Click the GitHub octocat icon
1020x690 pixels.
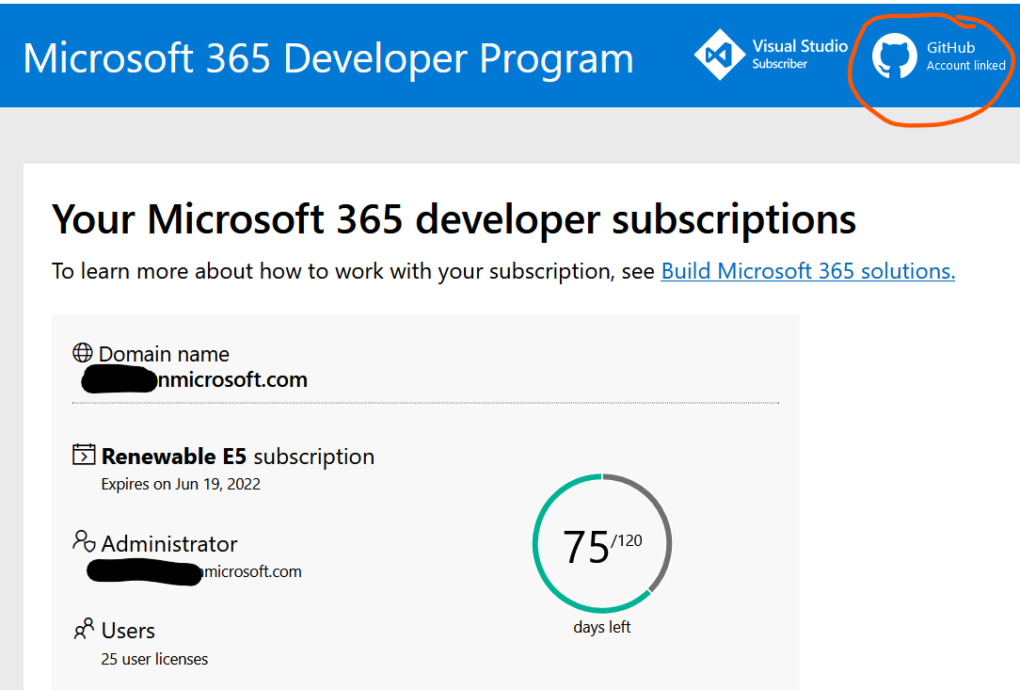pos(894,56)
